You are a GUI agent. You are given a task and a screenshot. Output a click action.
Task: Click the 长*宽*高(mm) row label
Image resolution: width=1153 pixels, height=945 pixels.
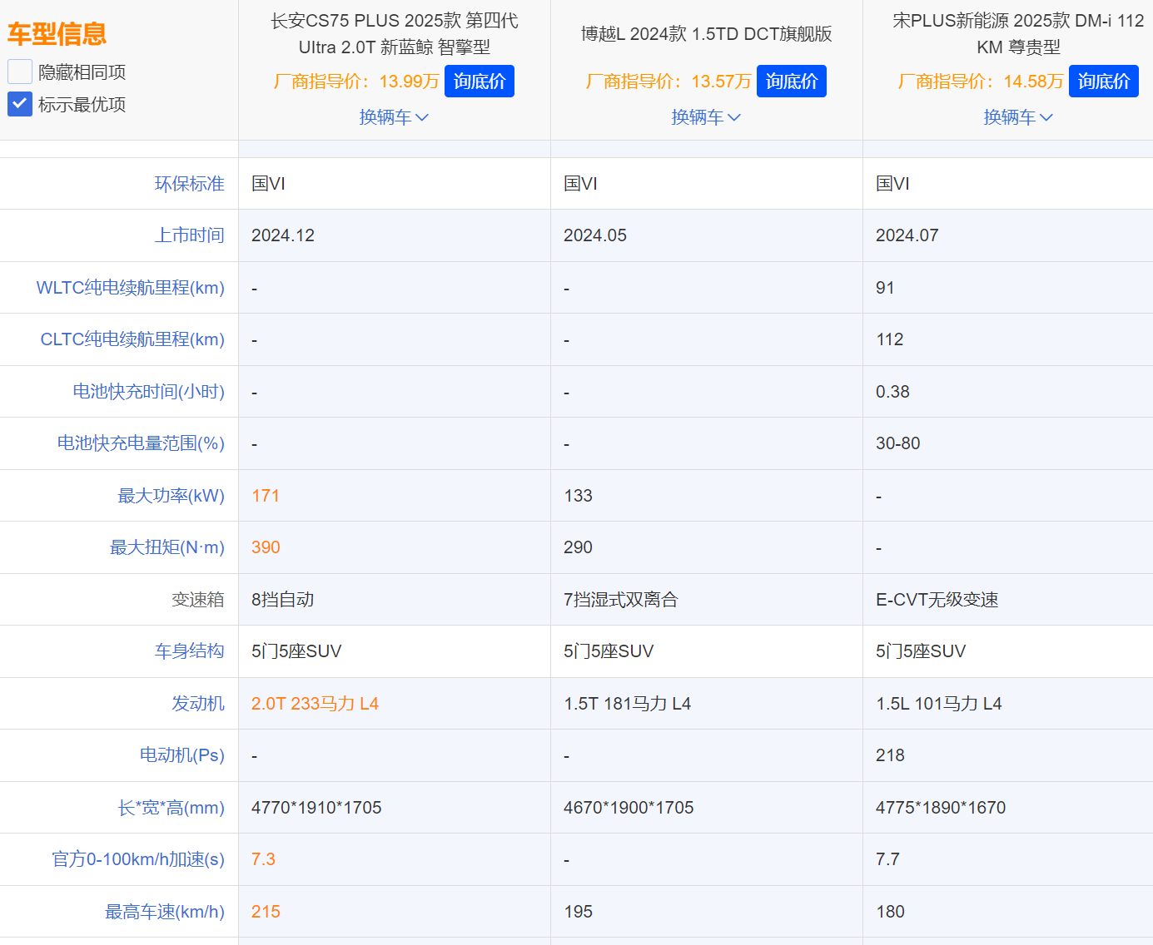[171, 808]
